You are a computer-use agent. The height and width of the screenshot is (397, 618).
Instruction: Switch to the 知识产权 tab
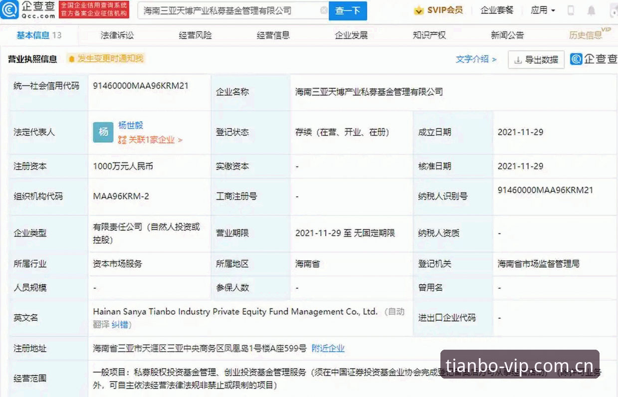(x=429, y=35)
